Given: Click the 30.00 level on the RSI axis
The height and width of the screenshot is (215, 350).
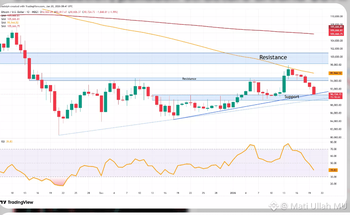Looking at the screenshot, I should [x=333, y=177].
